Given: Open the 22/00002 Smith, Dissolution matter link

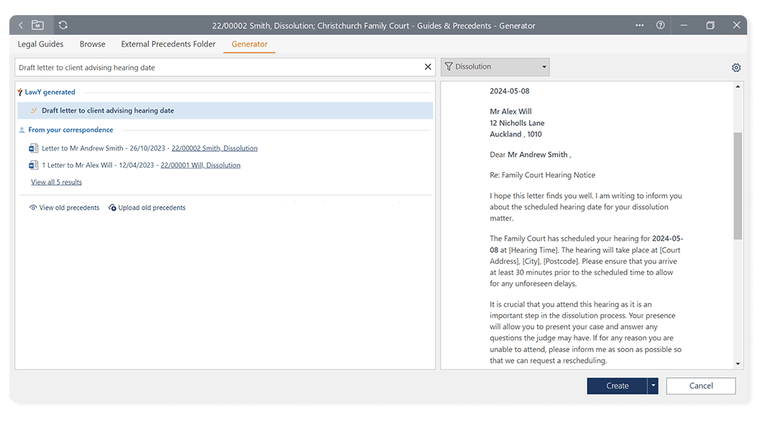Looking at the screenshot, I should click(215, 148).
